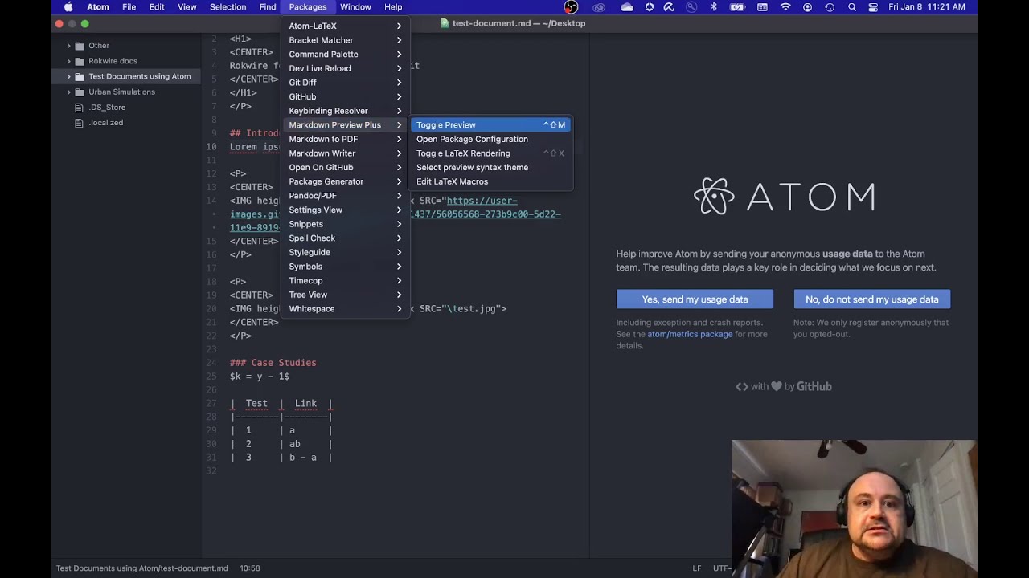Click the Test Documents using Atom folder icon
Viewport: 1029px width, 578px height.
click(x=80, y=76)
